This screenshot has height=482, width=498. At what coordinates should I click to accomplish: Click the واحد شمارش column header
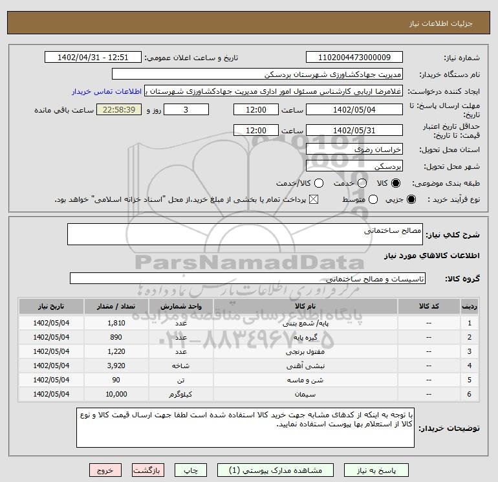point(180,306)
